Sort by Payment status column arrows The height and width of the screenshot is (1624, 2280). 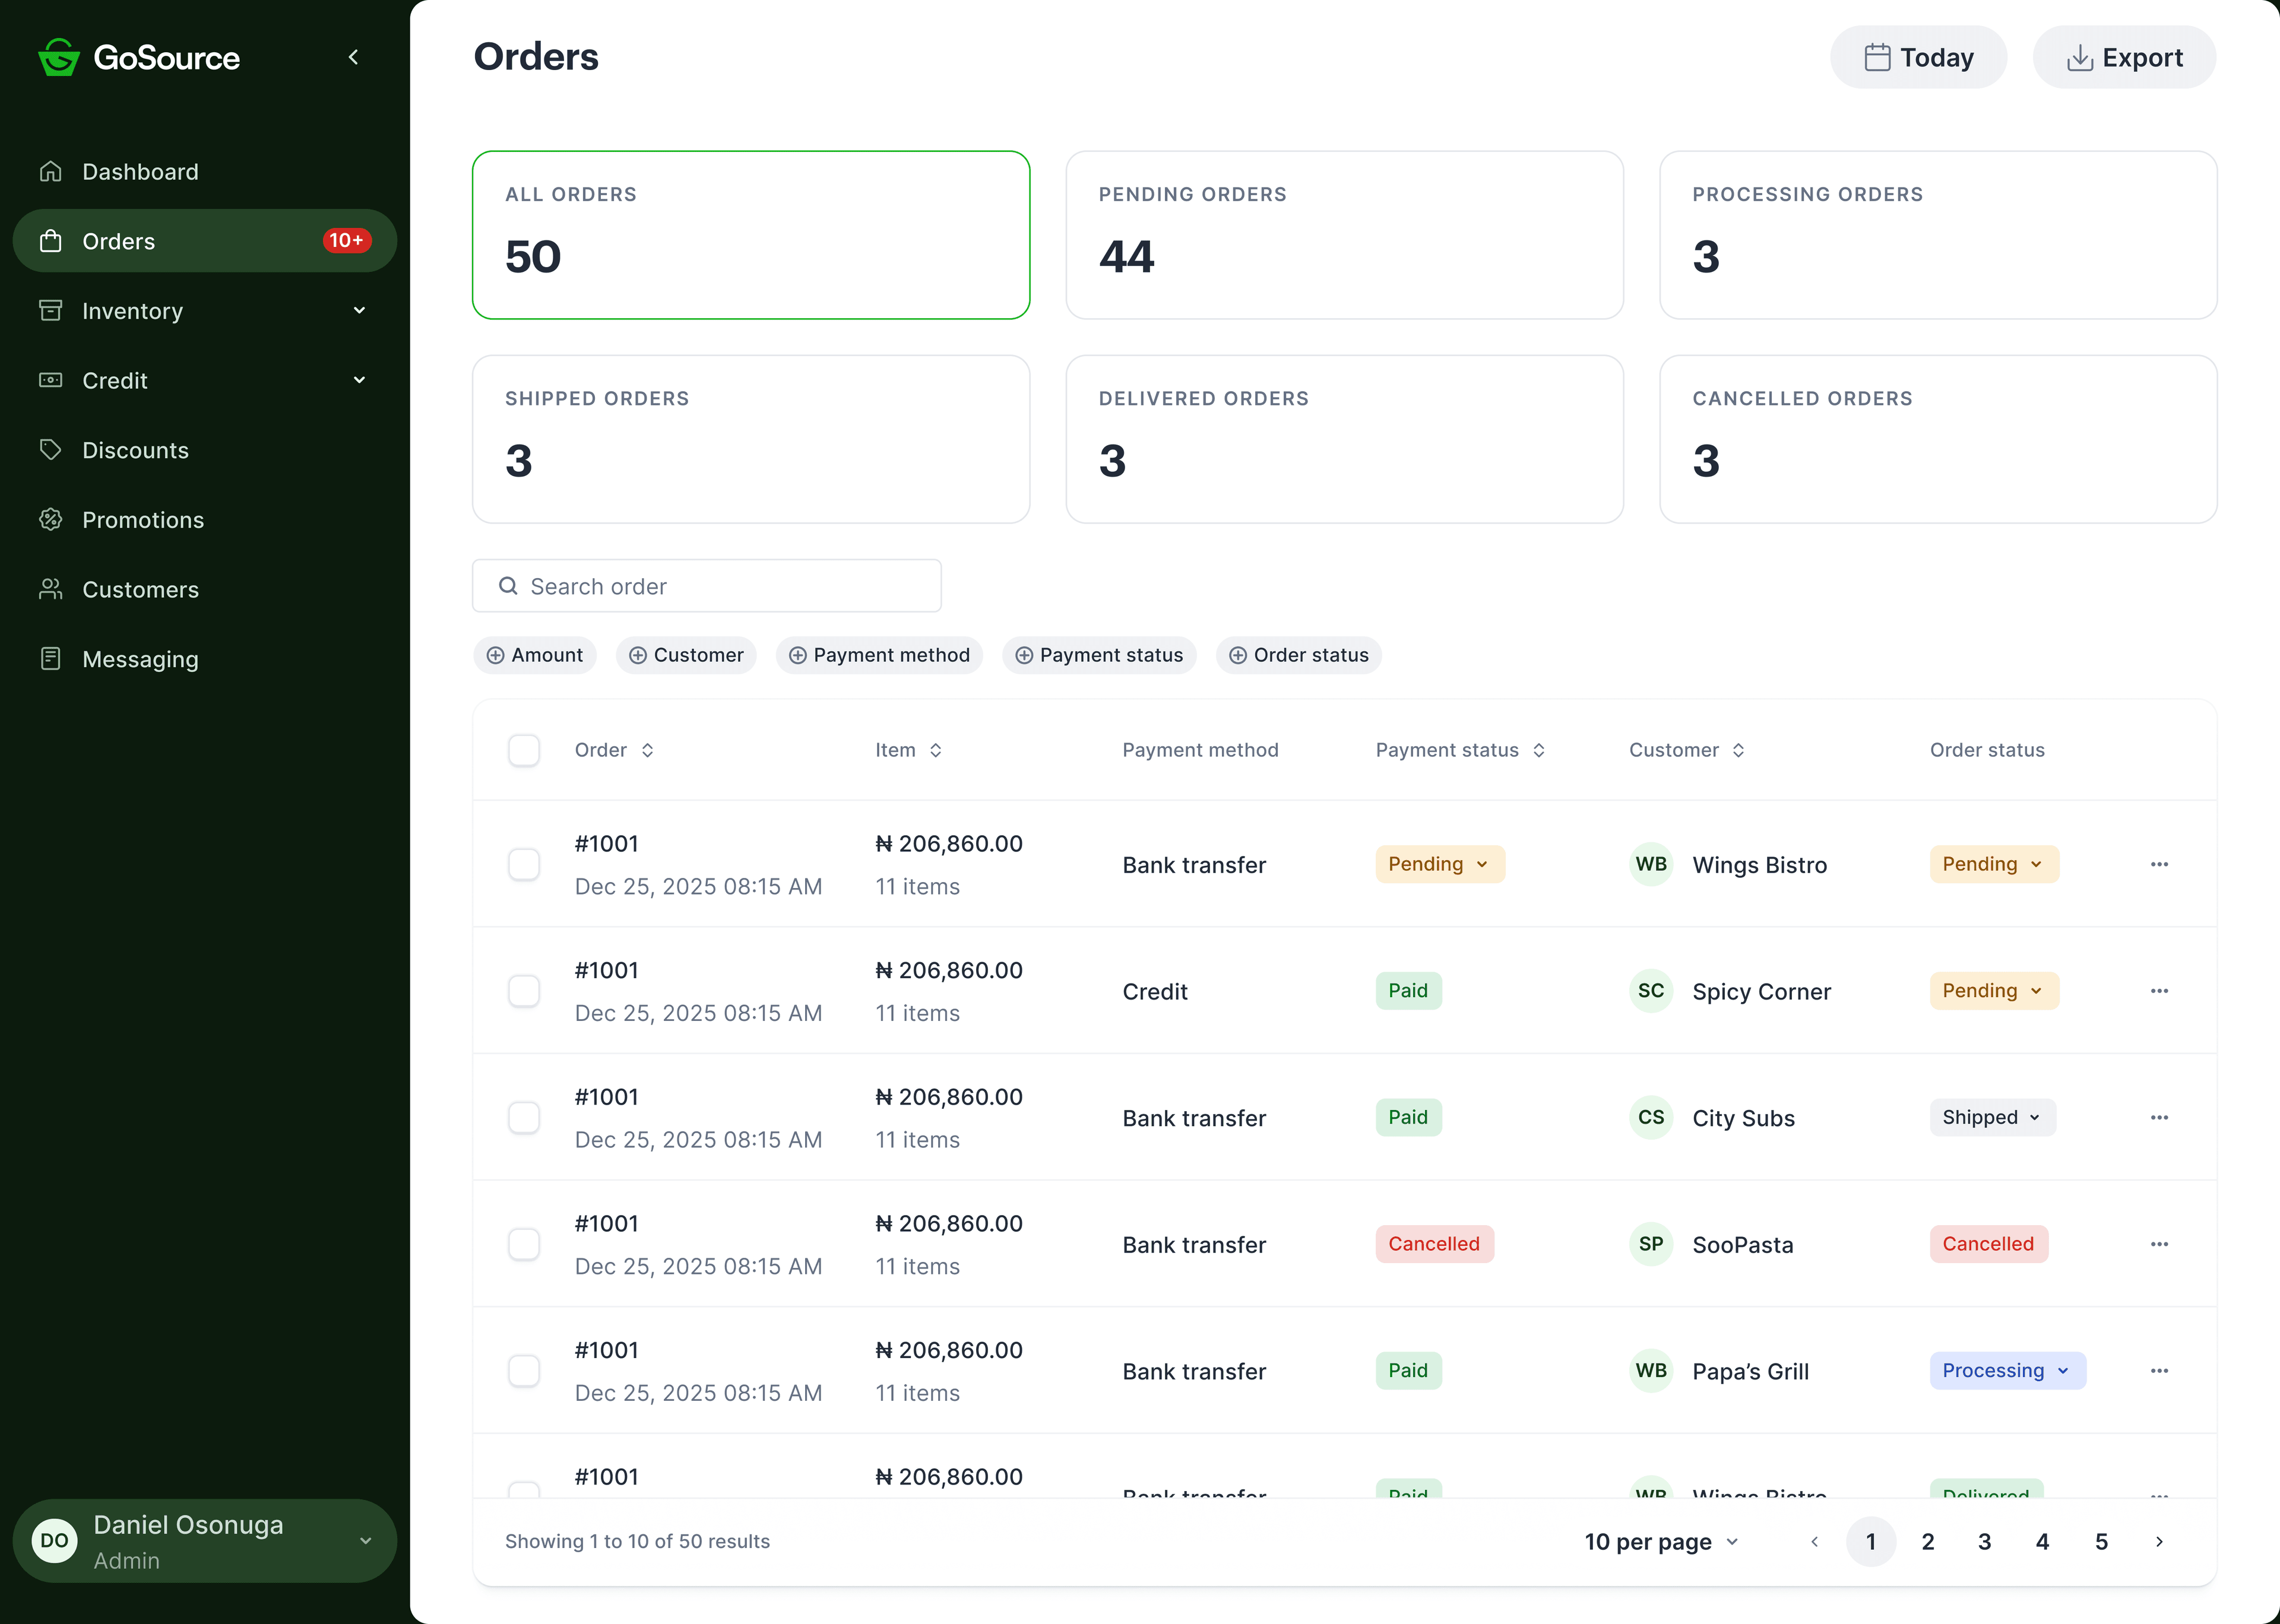tap(1538, 750)
